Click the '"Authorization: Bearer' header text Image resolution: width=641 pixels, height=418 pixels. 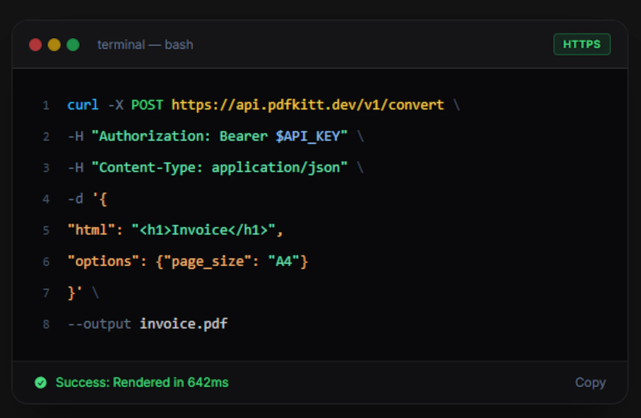click(179, 136)
